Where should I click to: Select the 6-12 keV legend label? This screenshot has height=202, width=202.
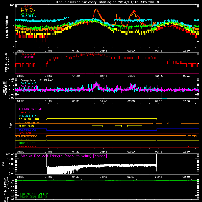click(x=27, y=9)
